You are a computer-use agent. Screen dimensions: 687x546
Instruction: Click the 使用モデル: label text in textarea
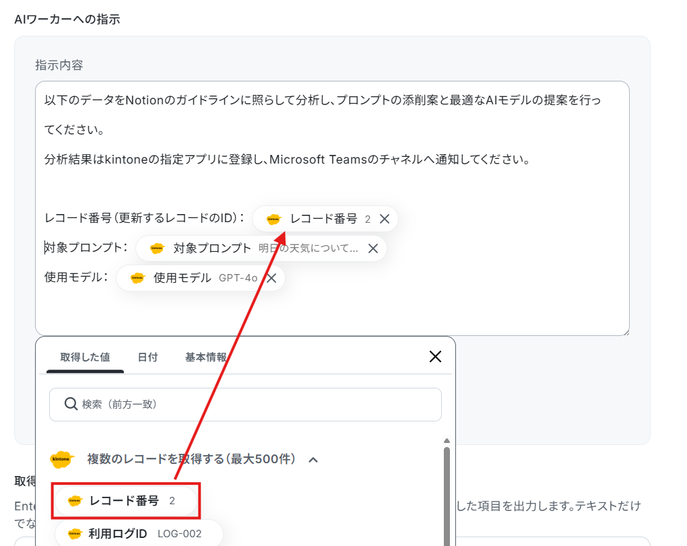pyautogui.click(x=76, y=277)
